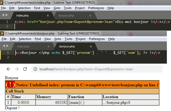
Task: Open Preferences menu in bonjour.php window
Action: (x=97, y=39)
